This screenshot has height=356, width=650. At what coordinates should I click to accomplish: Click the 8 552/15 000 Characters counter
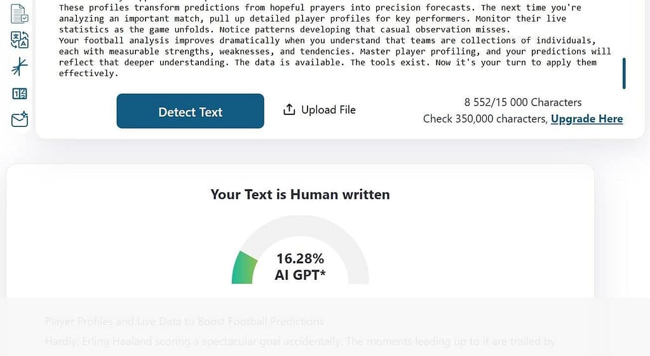[522, 102]
